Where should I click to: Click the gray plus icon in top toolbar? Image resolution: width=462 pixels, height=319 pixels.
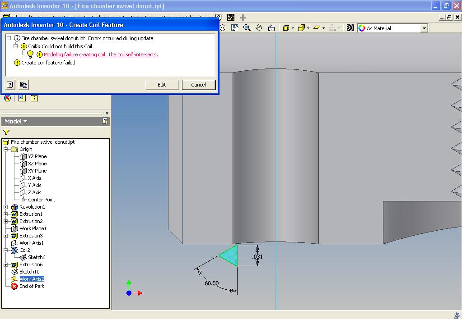click(243, 18)
